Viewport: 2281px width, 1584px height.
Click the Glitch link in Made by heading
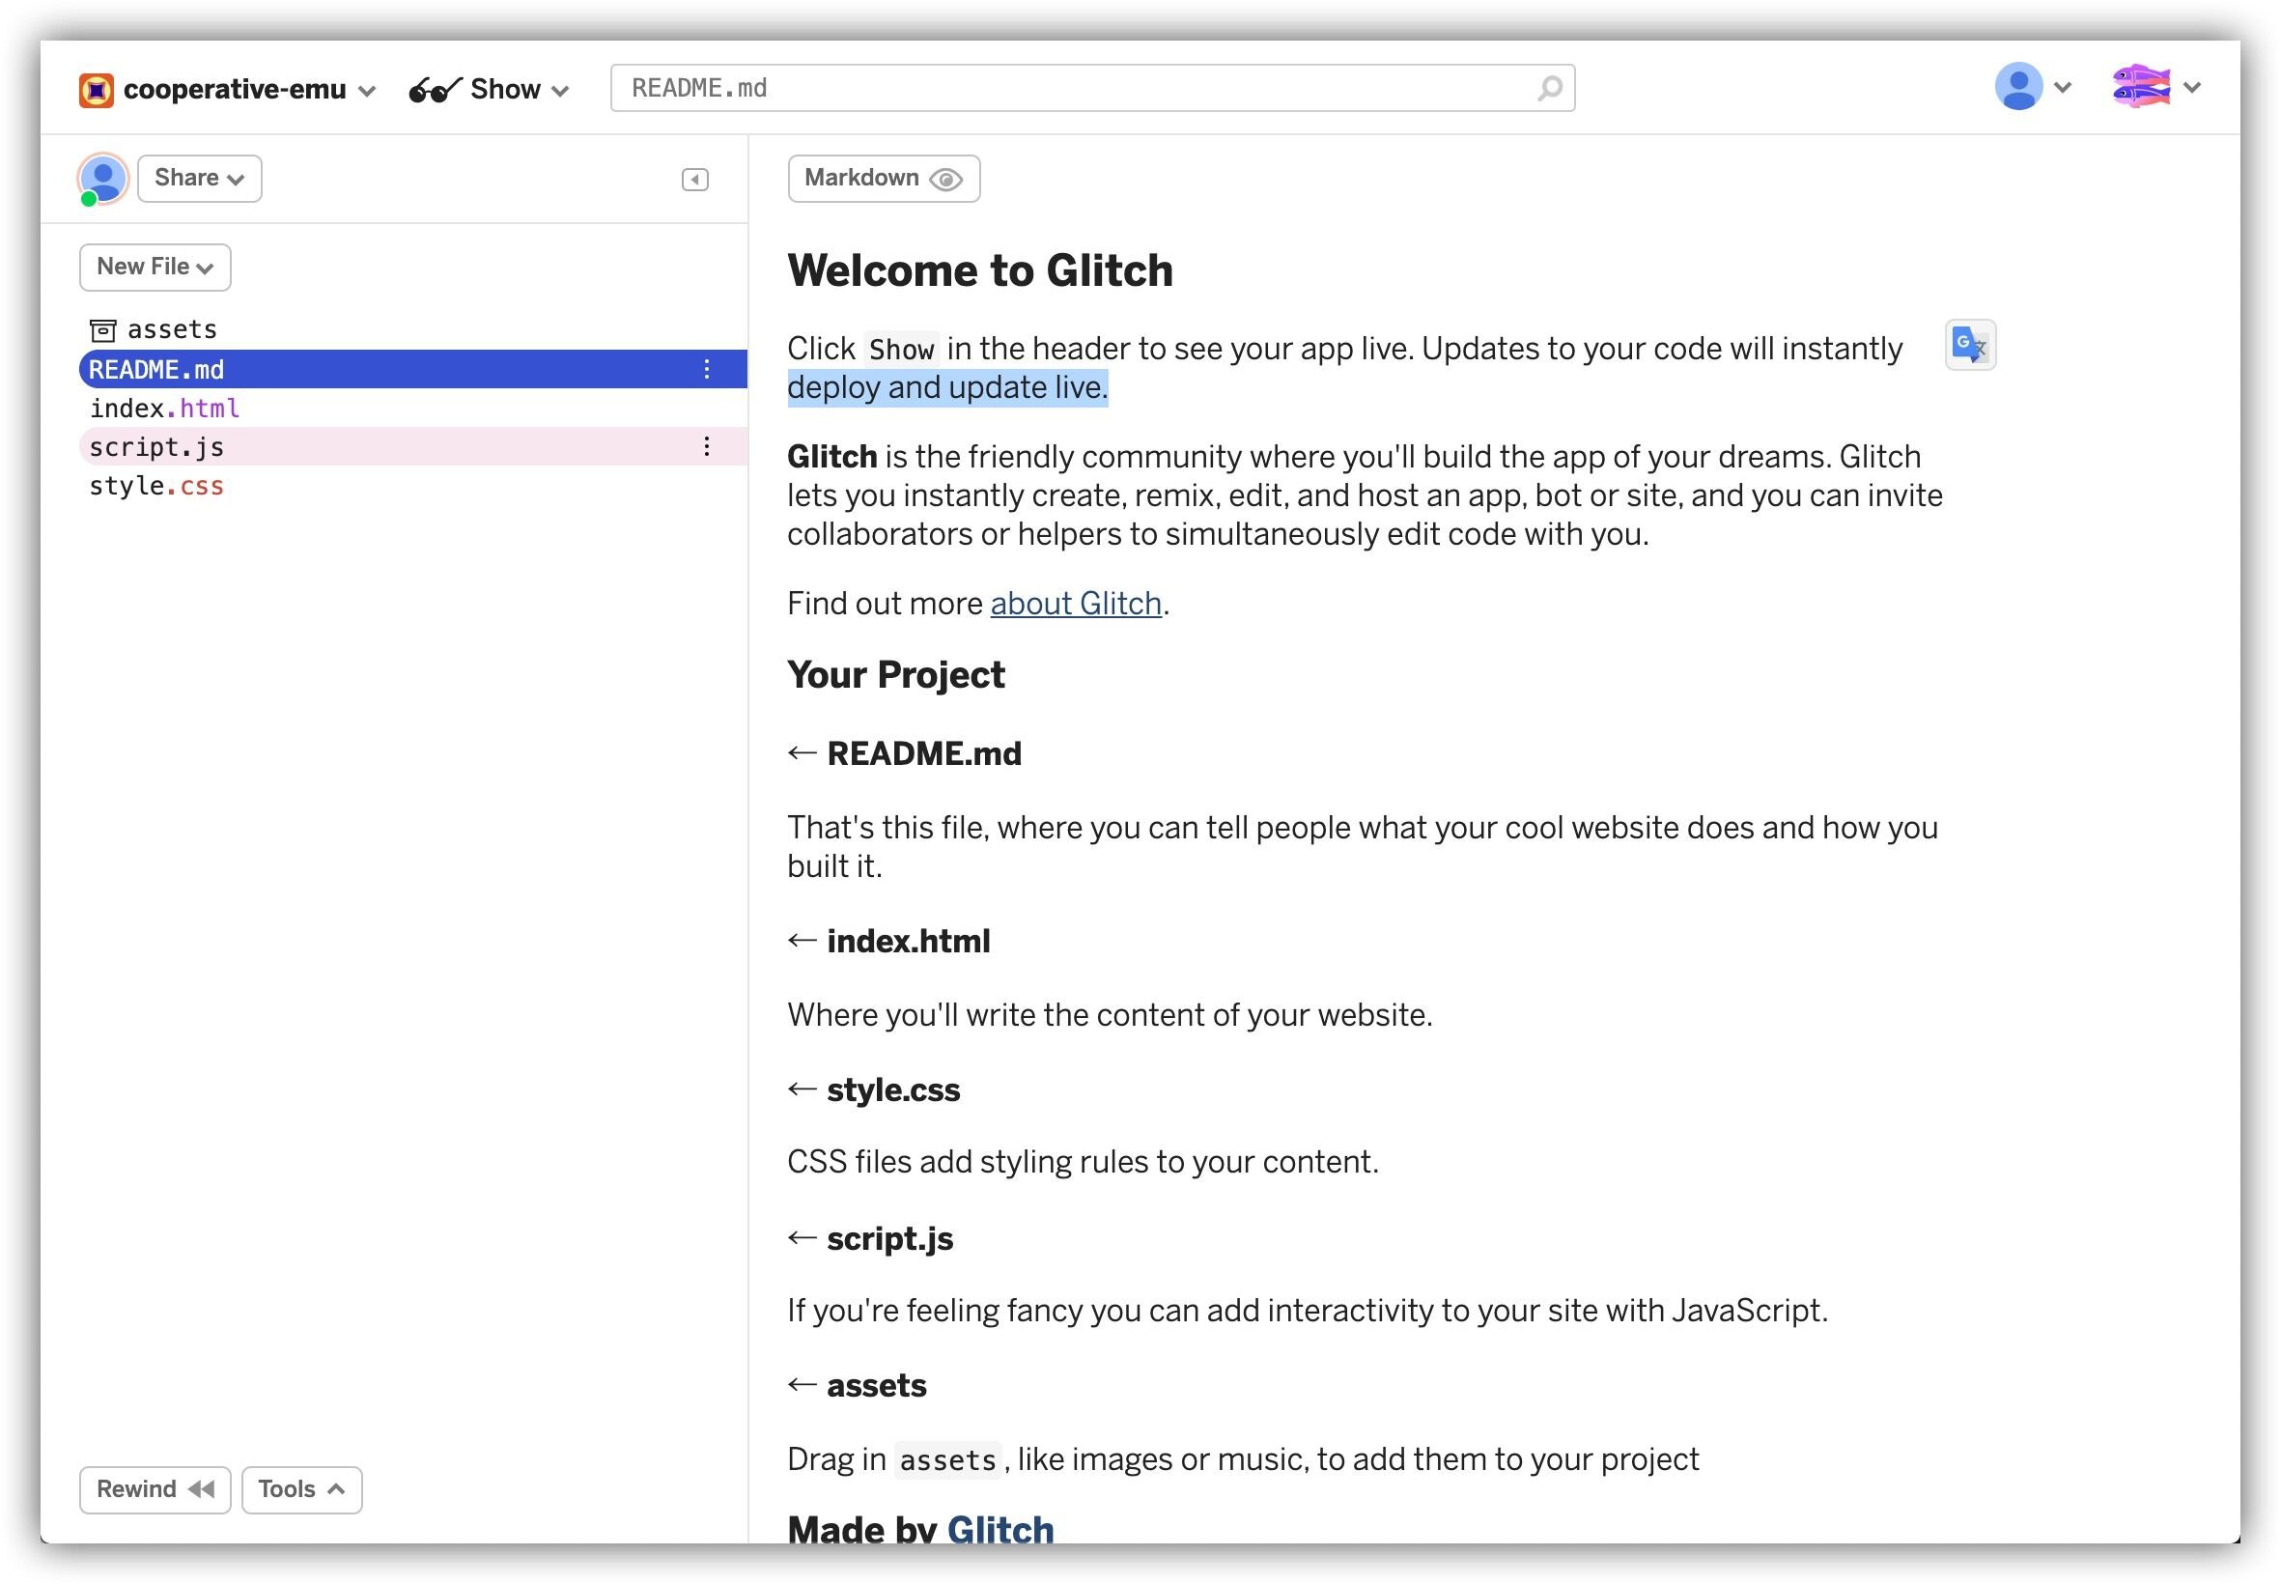1000,1529
